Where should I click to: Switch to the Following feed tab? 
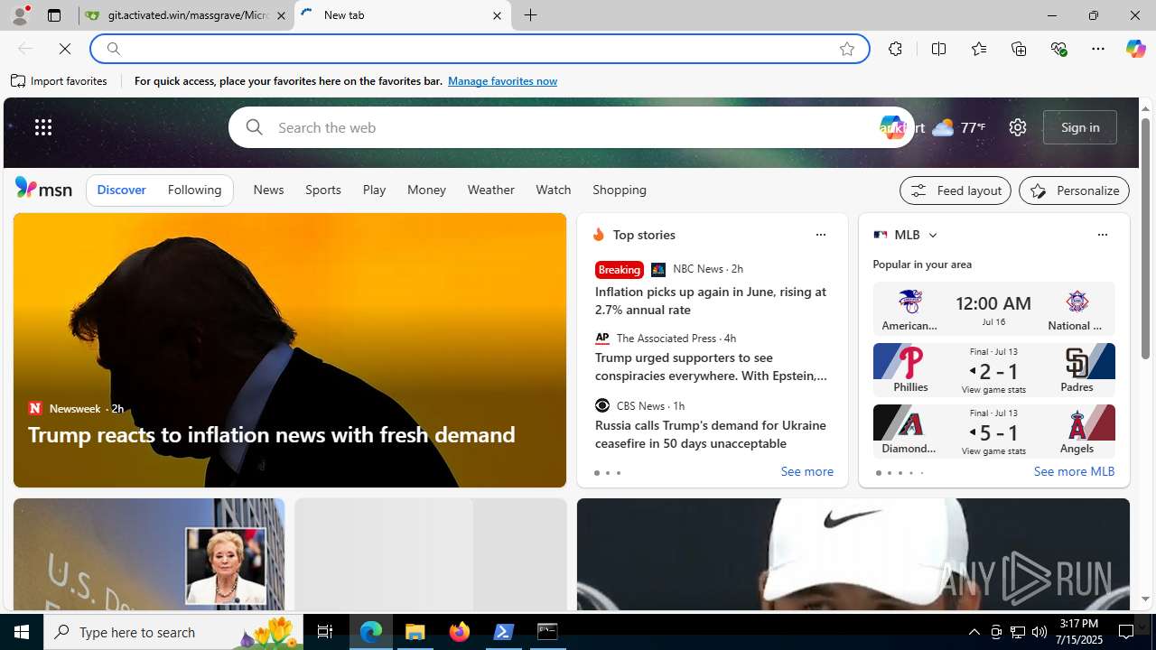click(x=194, y=190)
